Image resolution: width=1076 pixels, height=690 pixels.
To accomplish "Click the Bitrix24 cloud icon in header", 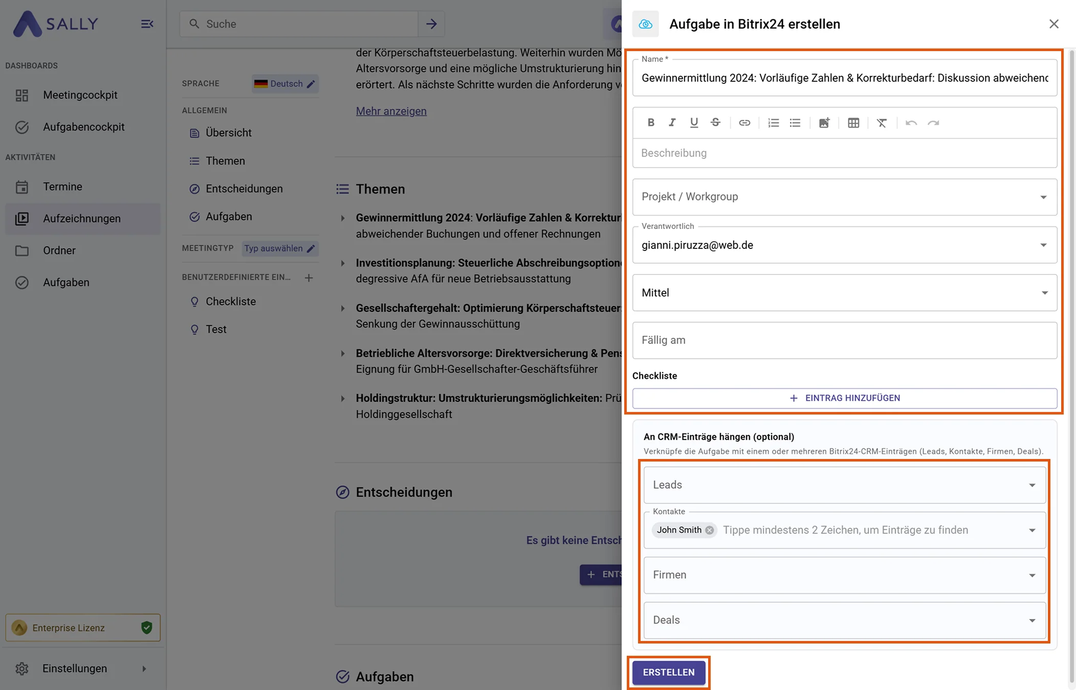I will pyautogui.click(x=646, y=24).
